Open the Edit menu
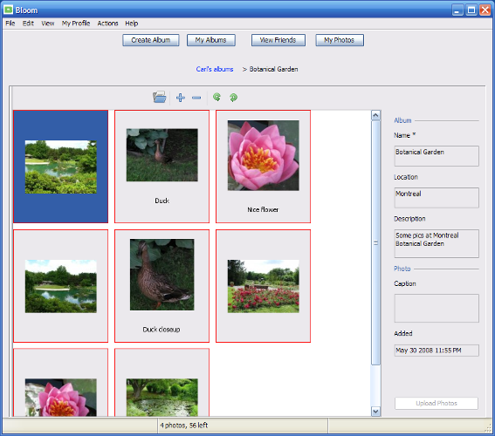Image resolution: width=495 pixels, height=436 pixels. (28, 24)
